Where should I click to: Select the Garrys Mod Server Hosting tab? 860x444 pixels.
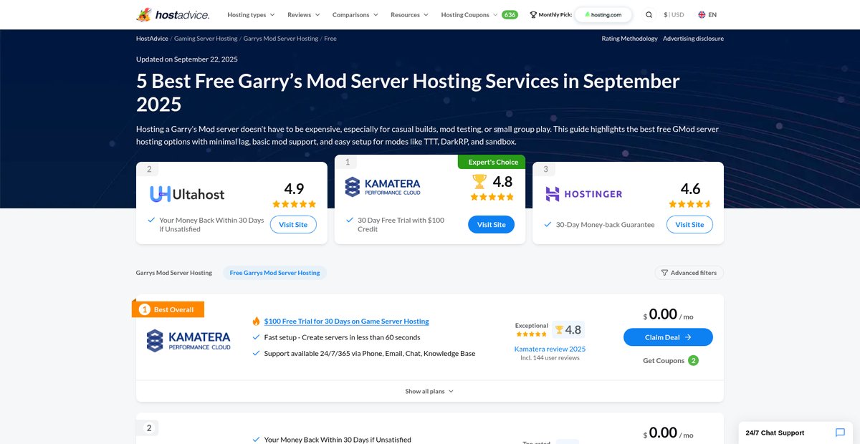point(174,273)
